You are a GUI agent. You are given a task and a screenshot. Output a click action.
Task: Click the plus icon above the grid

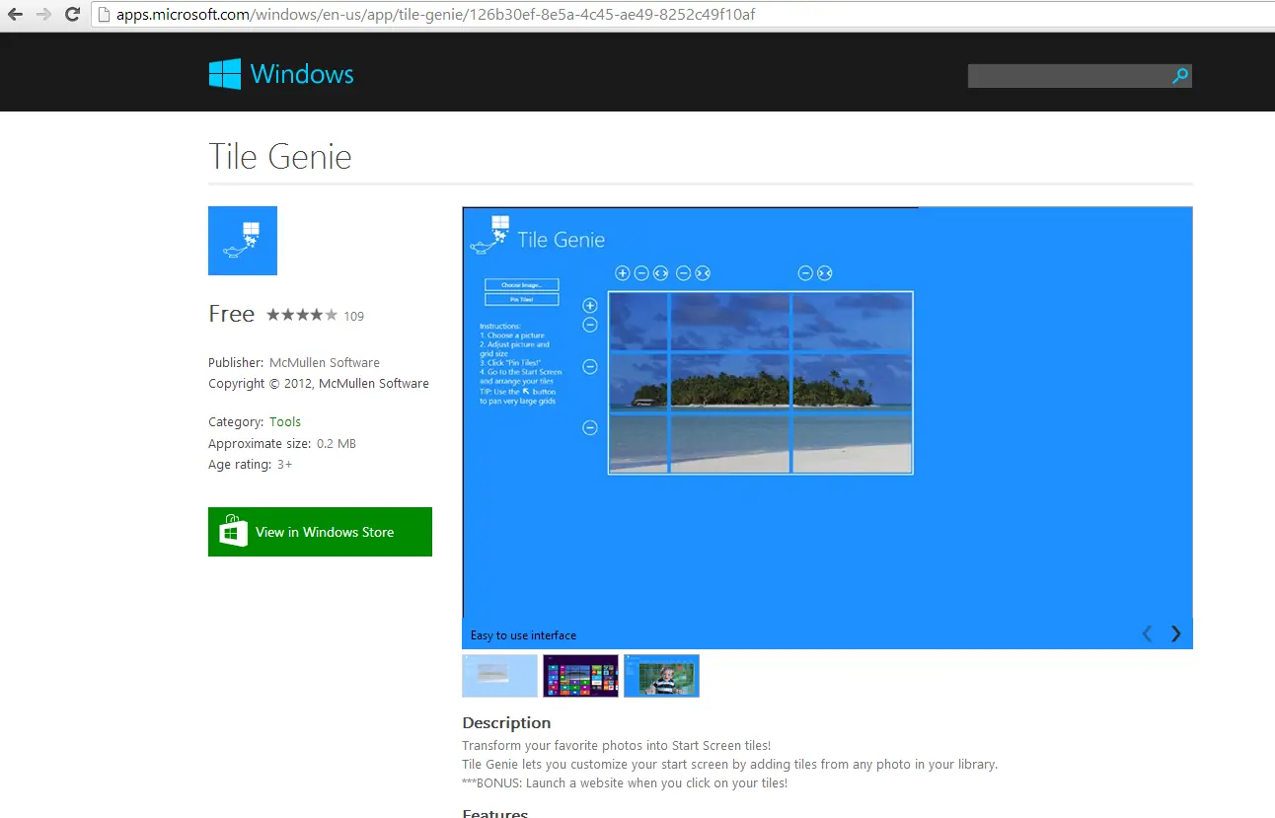click(x=622, y=273)
